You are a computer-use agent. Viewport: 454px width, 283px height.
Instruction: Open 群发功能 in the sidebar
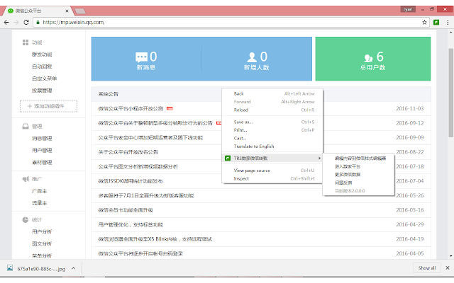(42, 54)
